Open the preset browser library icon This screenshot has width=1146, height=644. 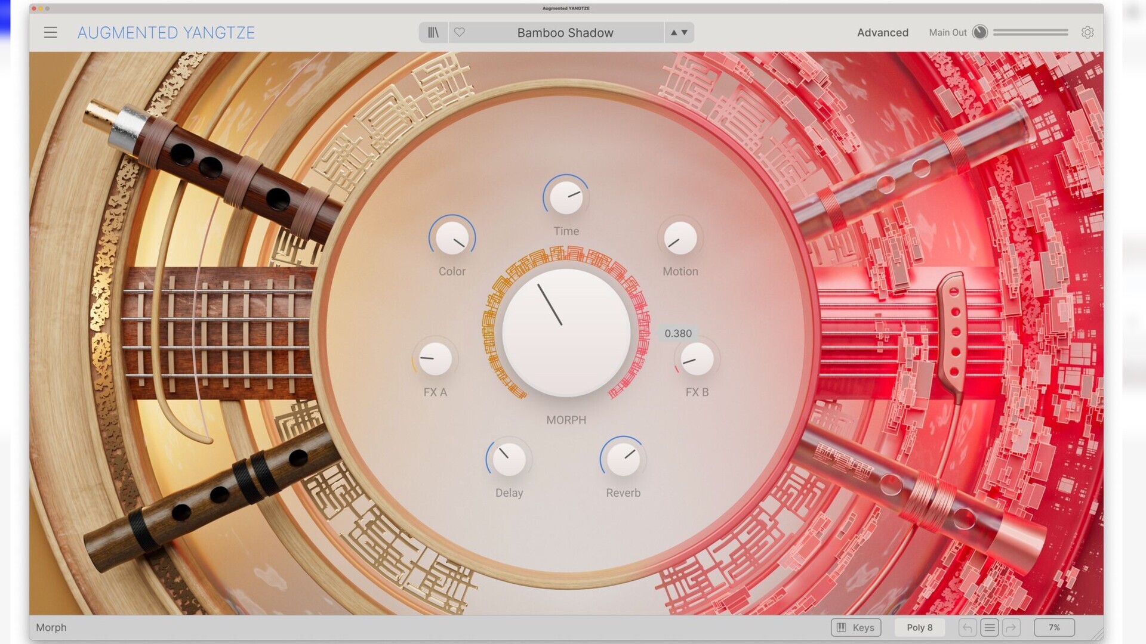[433, 32]
